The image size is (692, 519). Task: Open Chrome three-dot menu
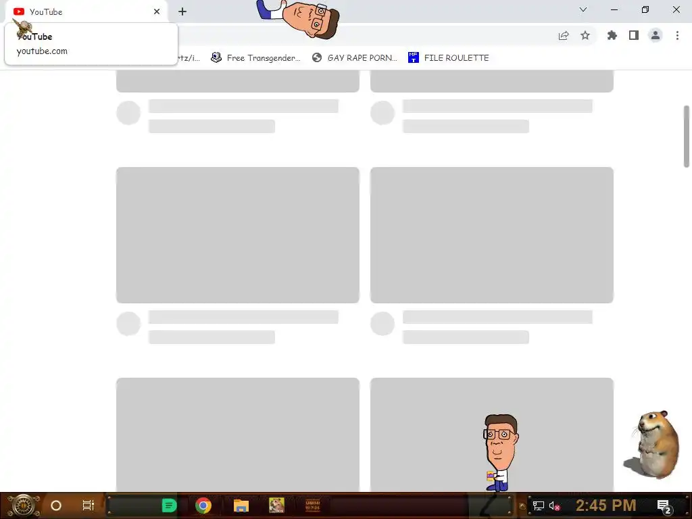pyautogui.click(x=677, y=35)
